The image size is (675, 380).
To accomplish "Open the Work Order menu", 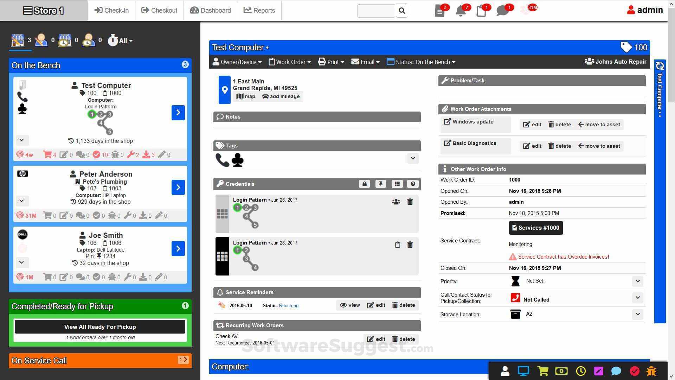I will pos(289,62).
